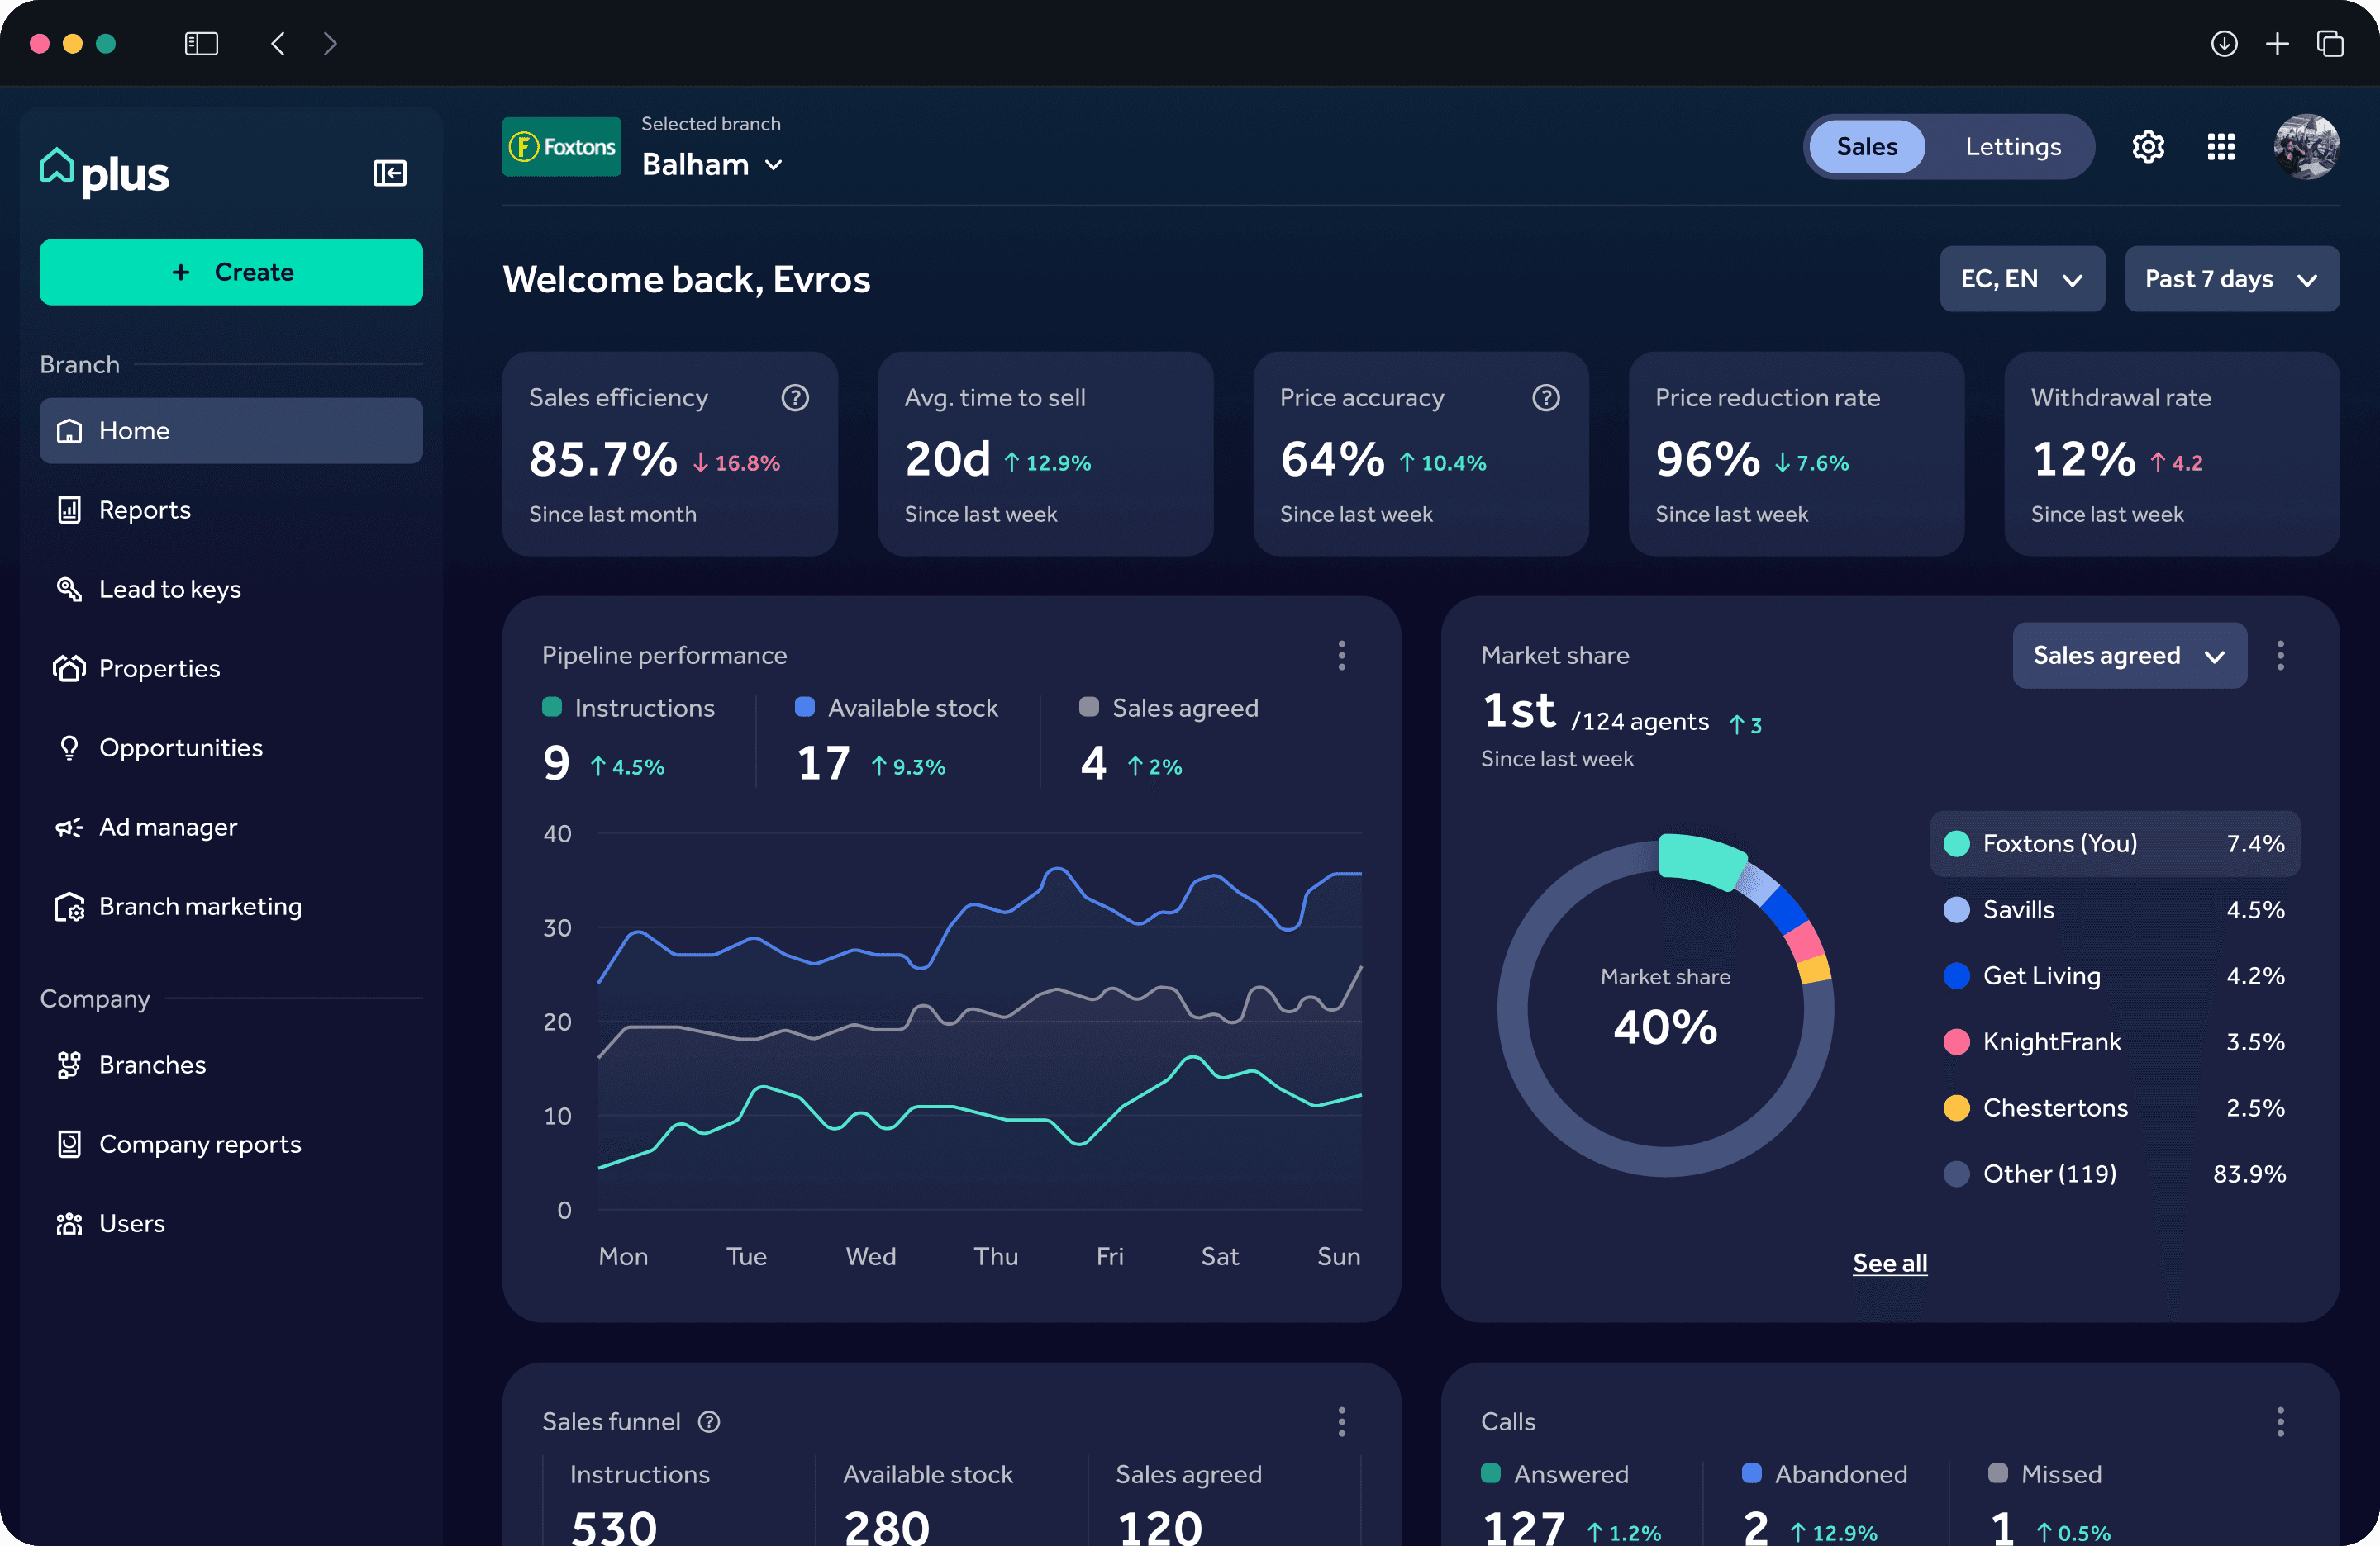Click the Sales funnel info icon
This screenshot has width=2380, height=1546.
click(x=709, y=1421)
